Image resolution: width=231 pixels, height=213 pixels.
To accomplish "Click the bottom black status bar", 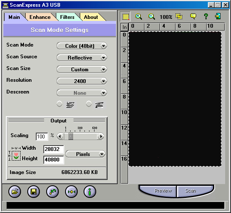I will (x=115, y=205).
